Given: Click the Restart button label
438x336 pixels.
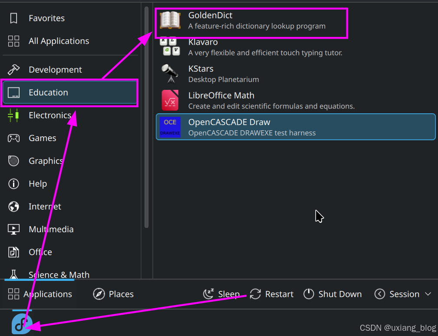Looking at the screenshot, I should (279, 294).
